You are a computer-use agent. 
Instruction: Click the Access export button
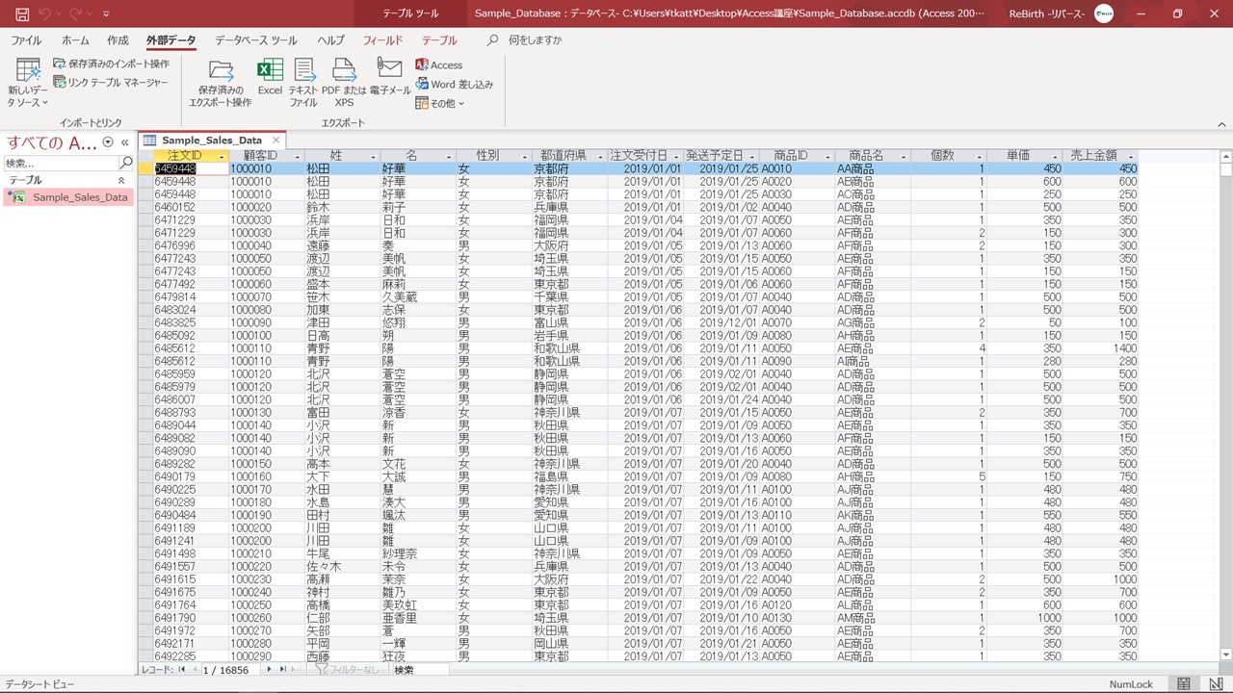coord(438,64)
